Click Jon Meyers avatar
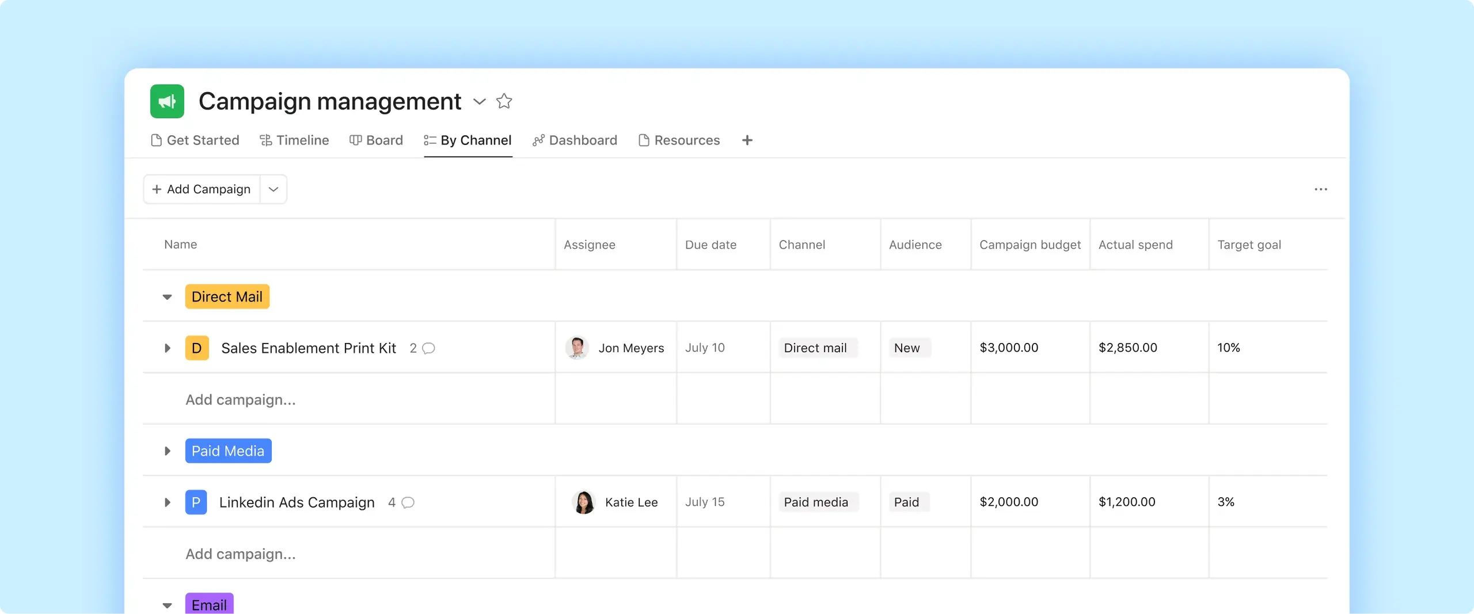Image resolution: width=1474 pixels, height=614 pixels. (x=577, y=348)
